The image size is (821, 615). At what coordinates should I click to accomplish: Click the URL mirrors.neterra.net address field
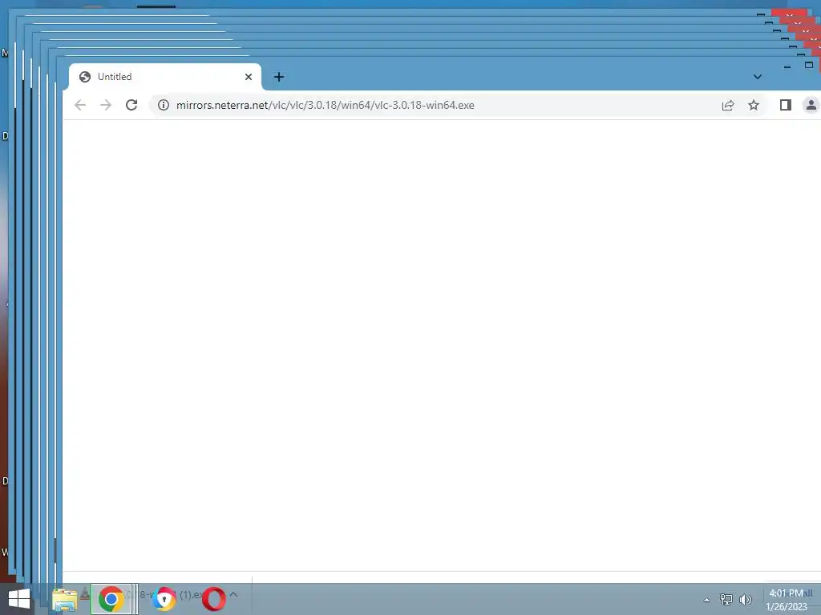point(326,105)
